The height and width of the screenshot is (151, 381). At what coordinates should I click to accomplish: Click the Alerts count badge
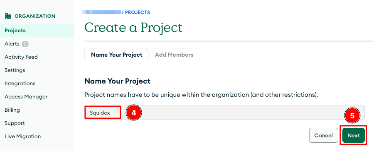point(25,44)
